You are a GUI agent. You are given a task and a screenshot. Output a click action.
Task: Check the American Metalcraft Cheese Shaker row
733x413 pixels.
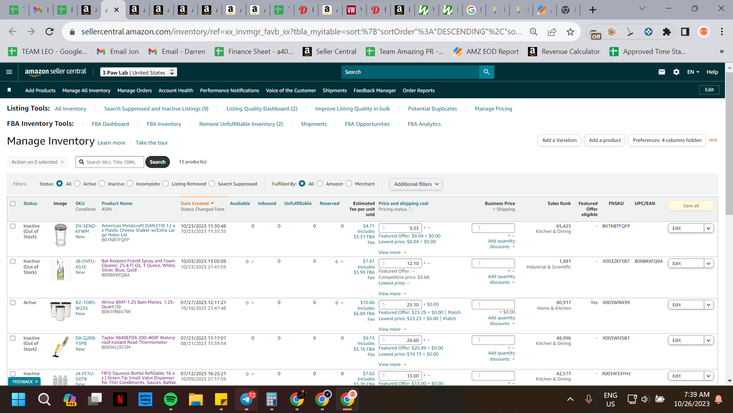(13, 226)
